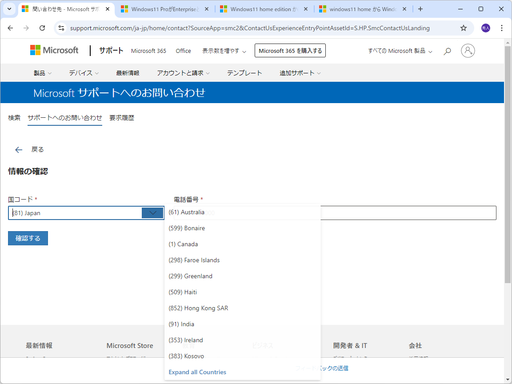Image resolution: width=512 pixels, height=384 pixels.
Task: Click the Expand all Countries link
Action: tap(197, 372)
